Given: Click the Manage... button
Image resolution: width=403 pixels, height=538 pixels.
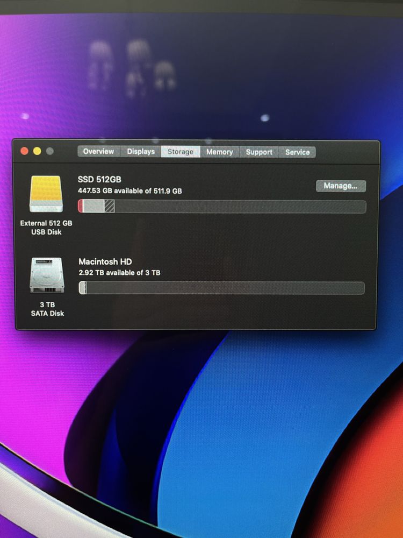Looking at the screenshot, I should tap(341, 186).
